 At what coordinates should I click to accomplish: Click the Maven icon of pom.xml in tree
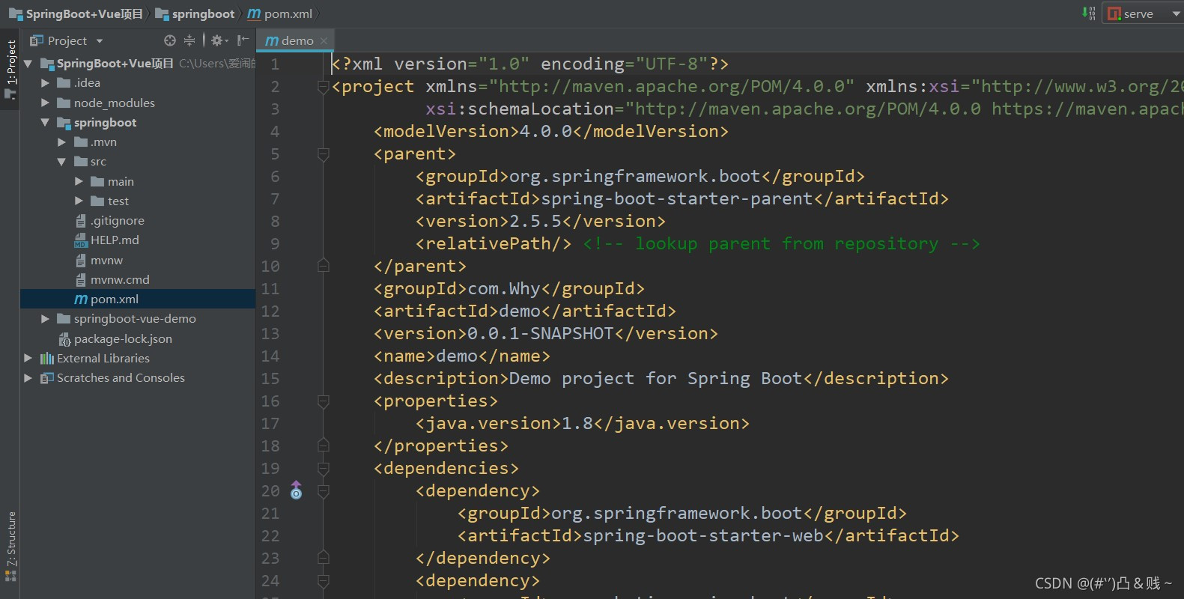pos(81,299)
